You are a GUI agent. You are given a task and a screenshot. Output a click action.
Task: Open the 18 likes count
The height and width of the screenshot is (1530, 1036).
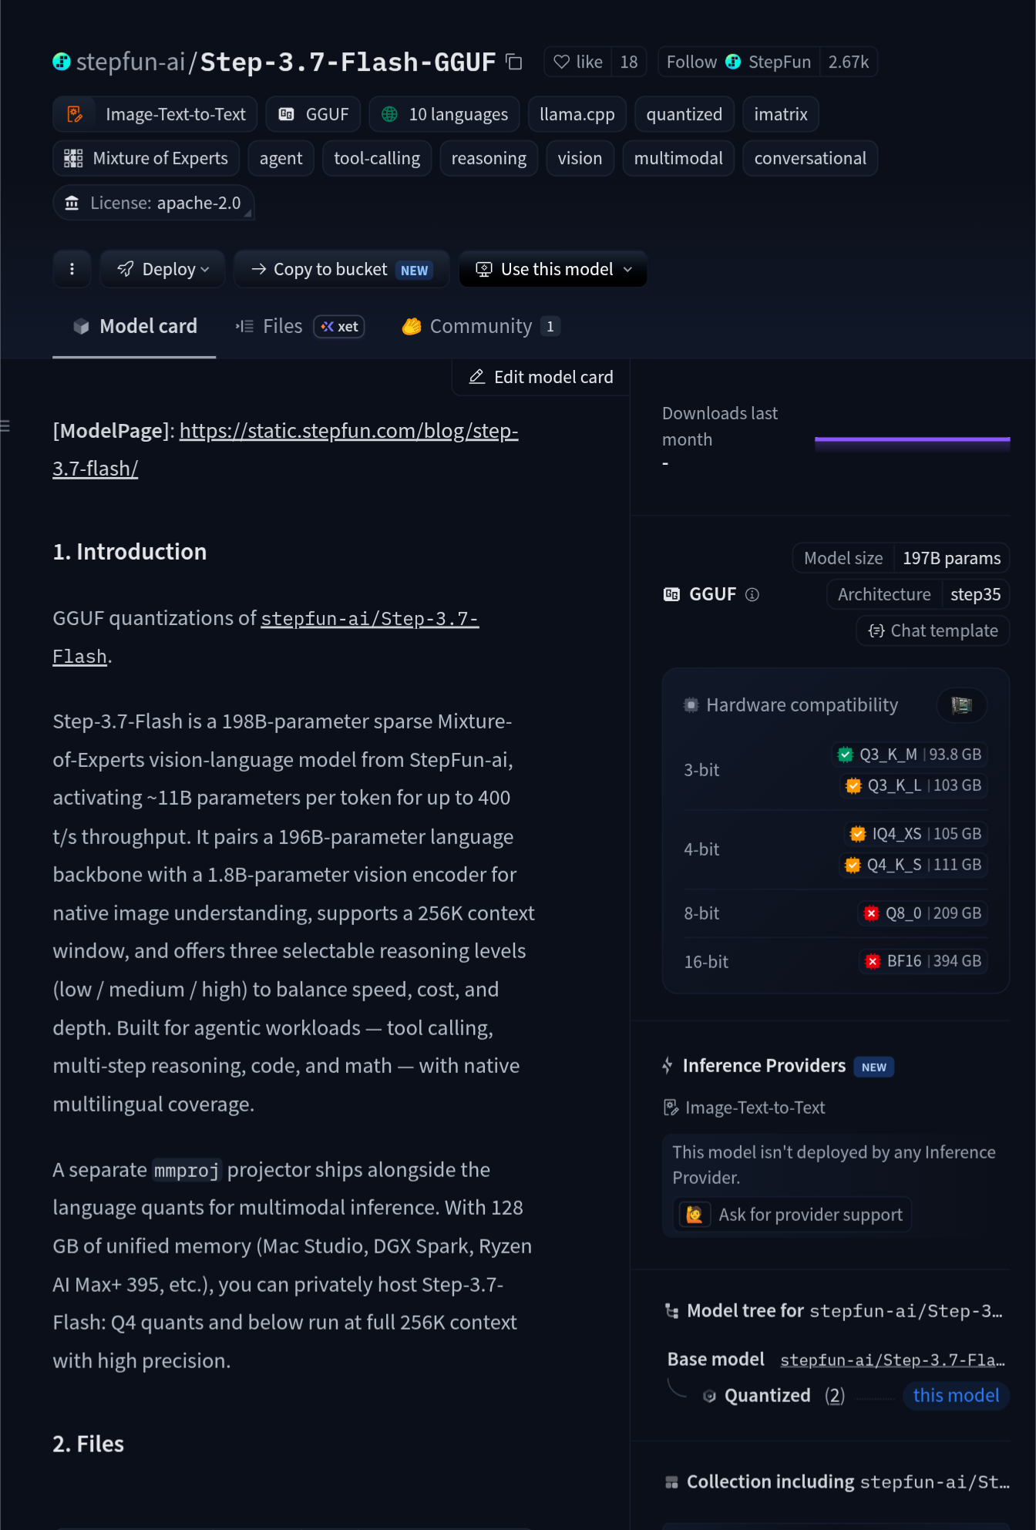629,62
